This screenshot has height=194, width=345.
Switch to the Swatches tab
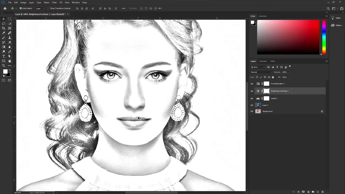[x=263, y=16]
